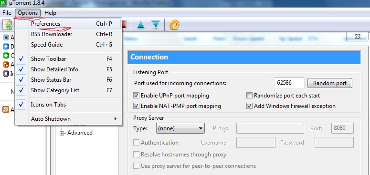Open the File menu
The image size is (370, 175).
click(7, 13)
